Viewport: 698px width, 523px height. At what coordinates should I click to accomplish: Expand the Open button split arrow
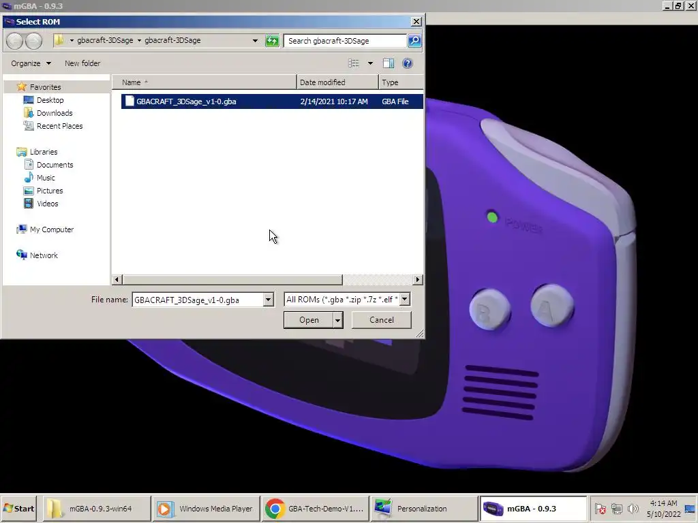[338, 320]
